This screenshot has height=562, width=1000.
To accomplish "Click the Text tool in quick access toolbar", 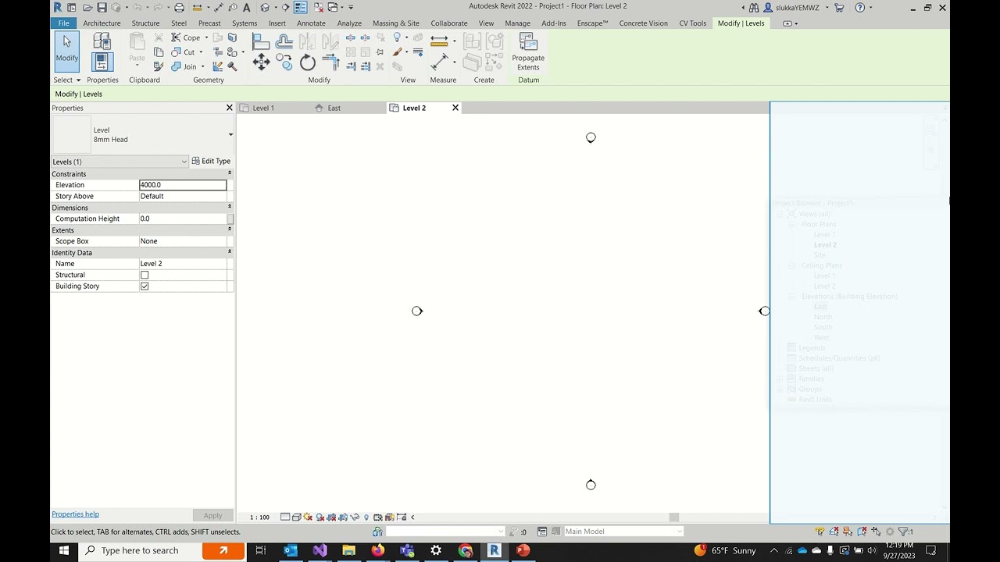I will click(x=246, y=8).
